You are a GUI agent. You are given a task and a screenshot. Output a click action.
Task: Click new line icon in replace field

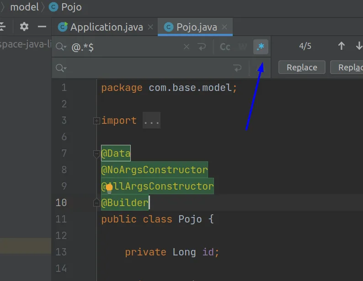tap(237, 68)
